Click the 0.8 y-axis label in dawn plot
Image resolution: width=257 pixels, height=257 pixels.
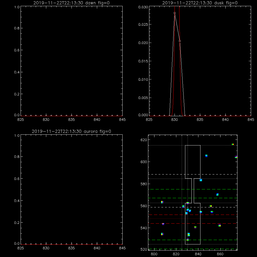[x=17, y=28]
